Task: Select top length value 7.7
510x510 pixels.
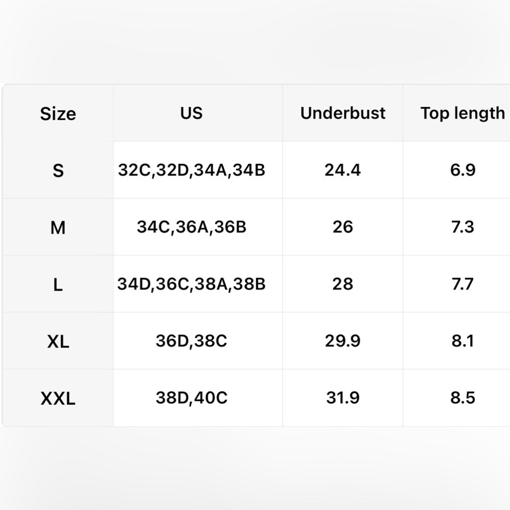Action: click(463, 284)
